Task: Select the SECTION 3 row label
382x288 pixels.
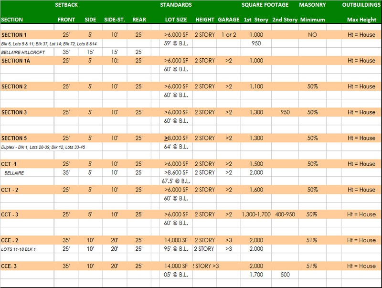Action: [x=14, y=112]
